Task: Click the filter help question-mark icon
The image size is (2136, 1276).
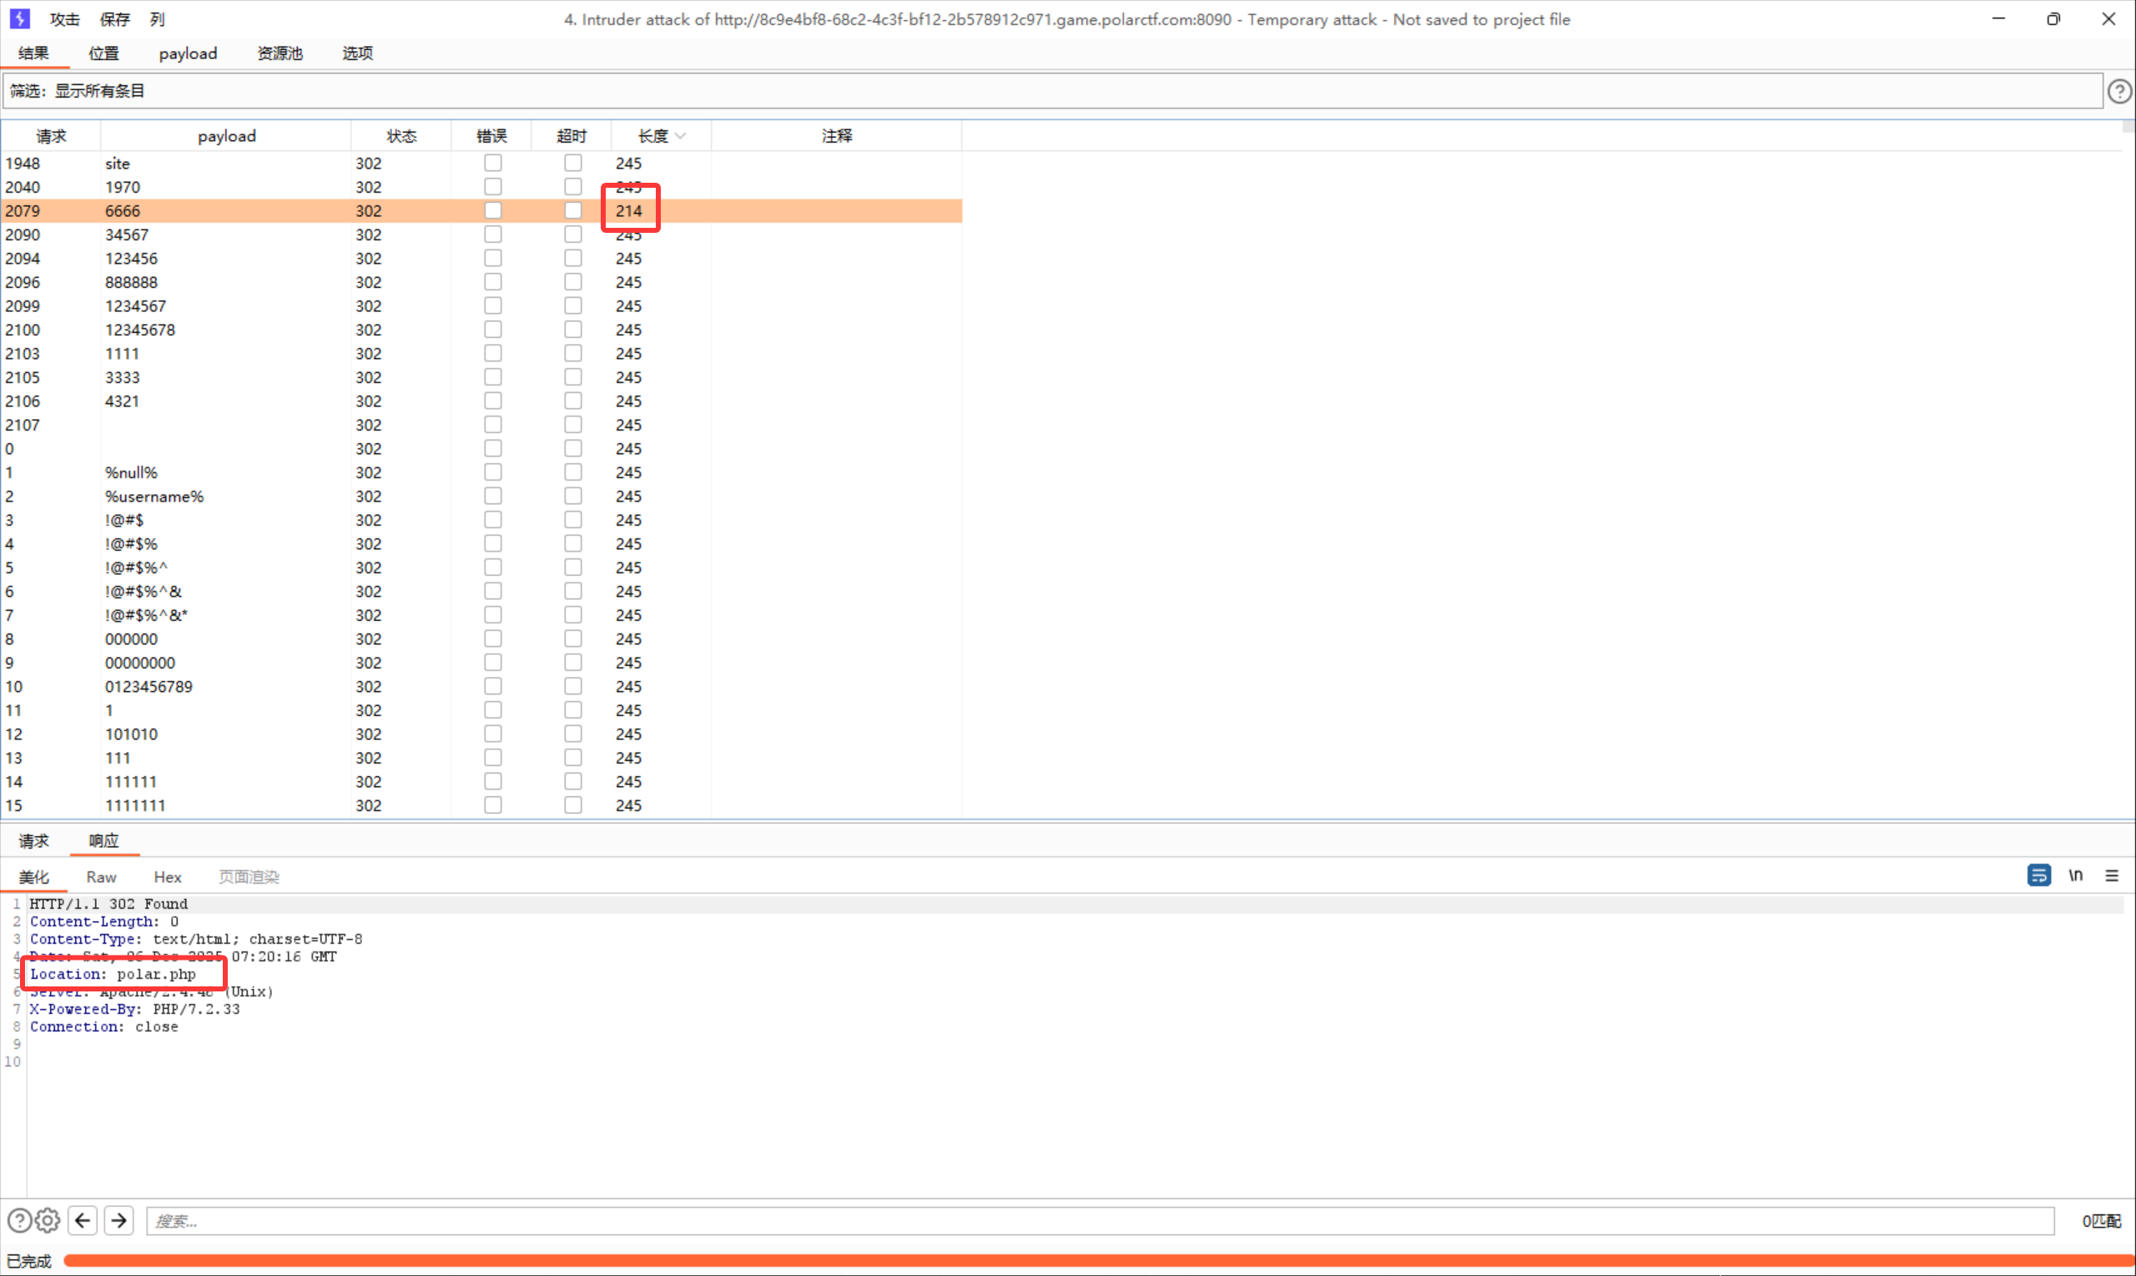Action: 2118,91
